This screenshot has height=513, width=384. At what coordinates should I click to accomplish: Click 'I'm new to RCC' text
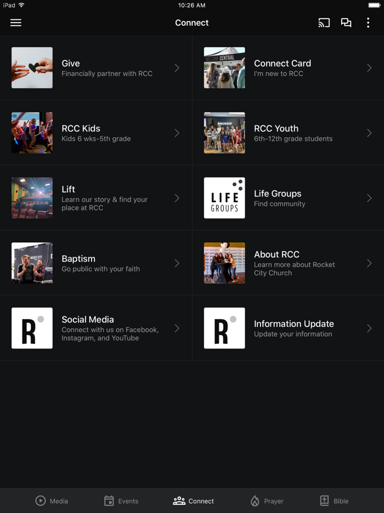tap(279, 74)
